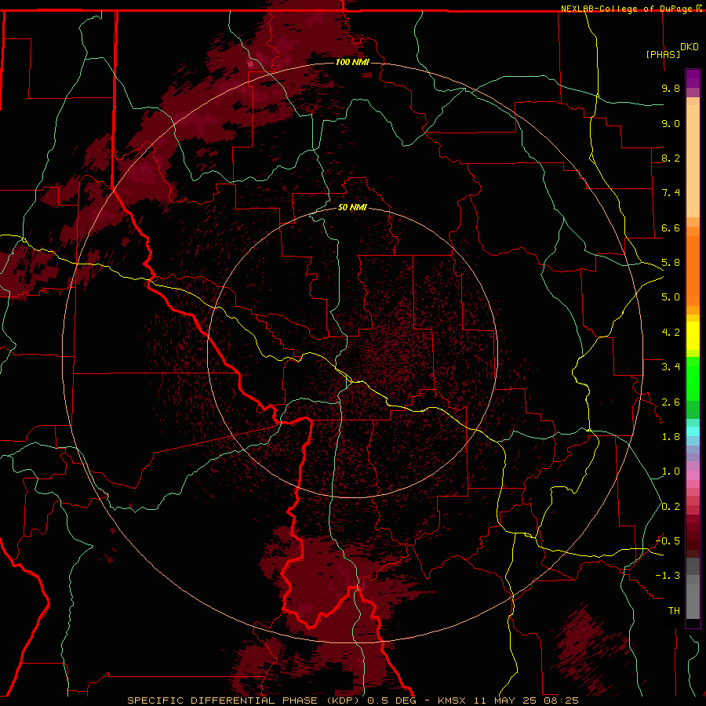Click the NEXLAB-College of DuPage label

(628, 9)
